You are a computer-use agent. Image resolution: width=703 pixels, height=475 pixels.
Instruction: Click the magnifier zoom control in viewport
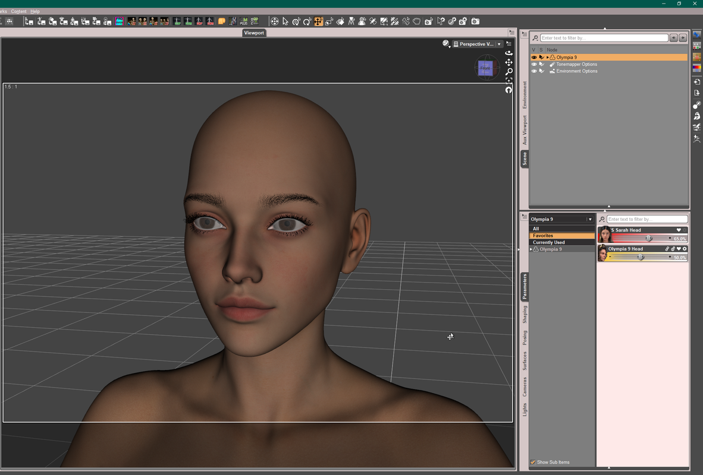click(x=509, y=71)
